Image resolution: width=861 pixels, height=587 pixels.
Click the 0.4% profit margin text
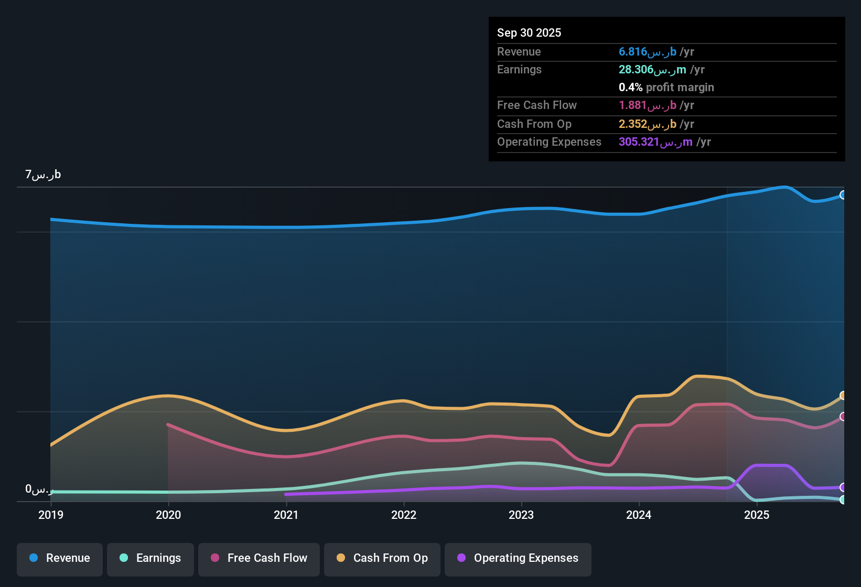pyautogui.click(x=666, y=88)
